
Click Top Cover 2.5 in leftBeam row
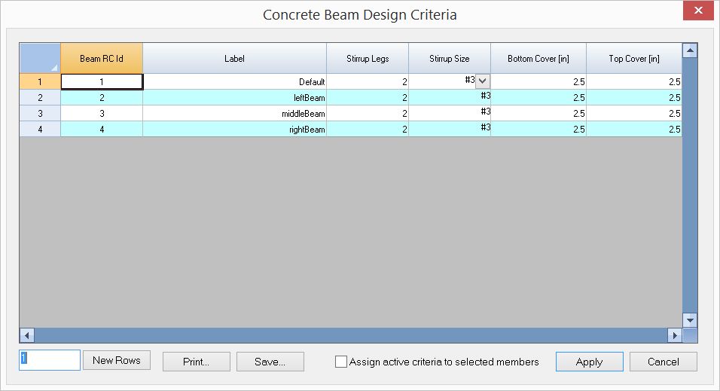click(x=634, y=97)
